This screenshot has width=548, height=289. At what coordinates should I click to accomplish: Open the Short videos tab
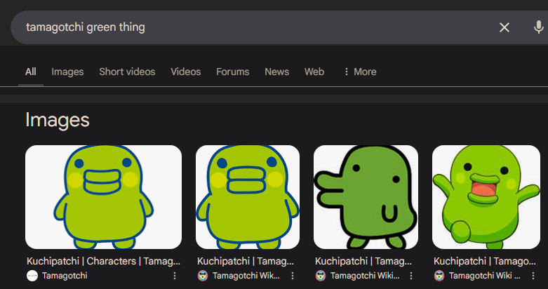(127, 72)
